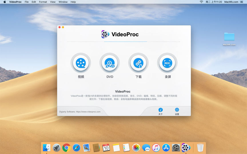Open the File menu
Screen dimensions: 247x154
tap(27, 2)
